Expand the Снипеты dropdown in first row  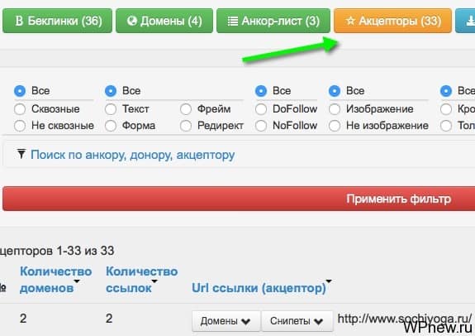297,321
